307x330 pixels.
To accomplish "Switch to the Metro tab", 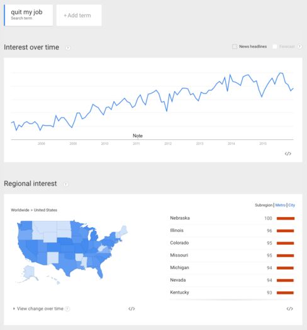I will 280,205.
